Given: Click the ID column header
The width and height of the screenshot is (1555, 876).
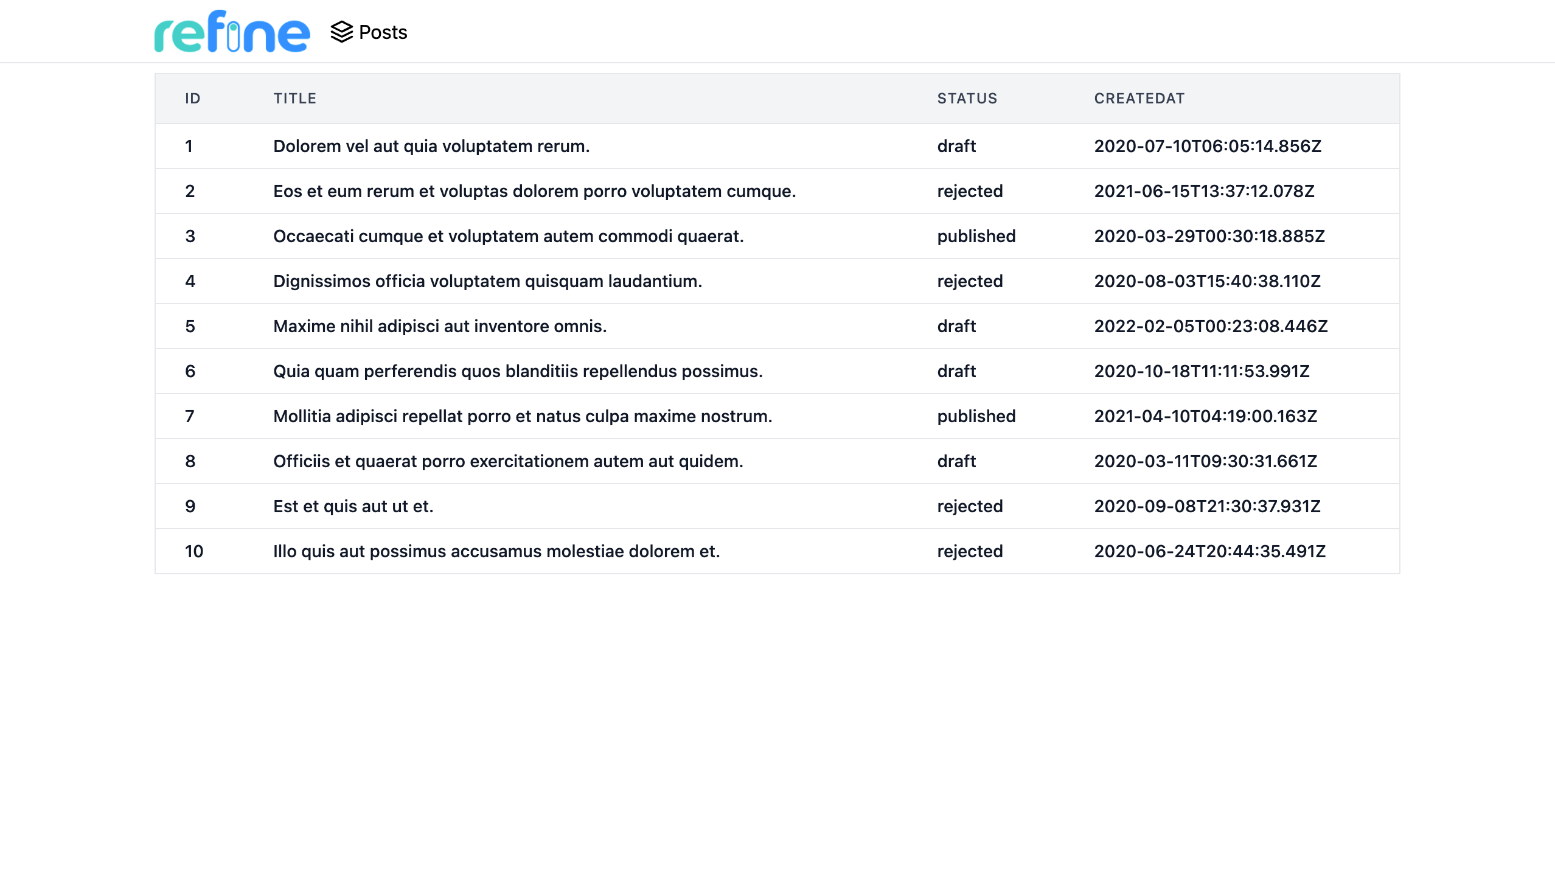Looking at the screenshot, I should (192, 98).
